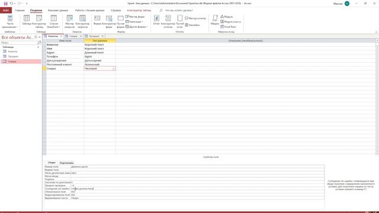Switch to the Товары document tab
Viewport: 379px width, 213px height.
pos(73,36)
